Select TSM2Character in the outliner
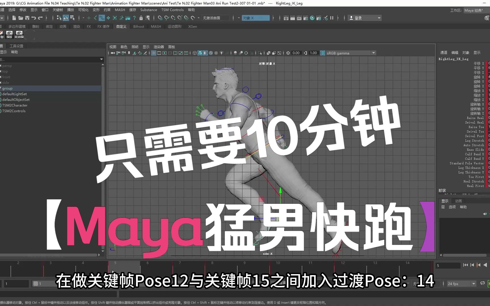Viewport: 490px width, 306px height. pos(15,105)
